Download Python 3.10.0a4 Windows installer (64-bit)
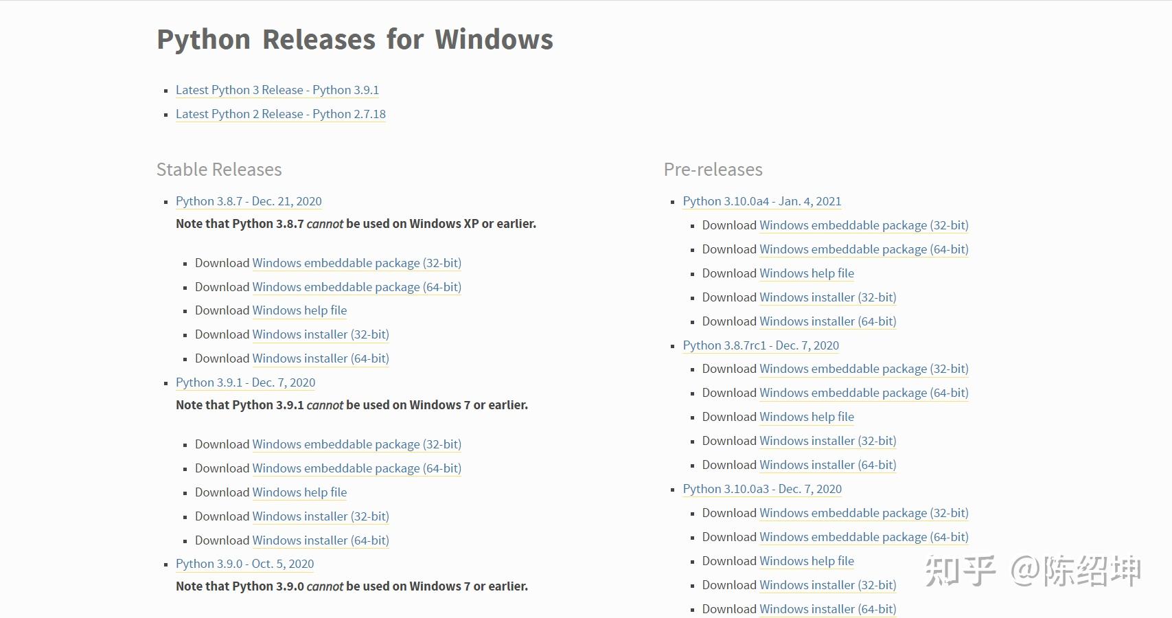This screenshot has height=618, width=1172. point(827,321)
